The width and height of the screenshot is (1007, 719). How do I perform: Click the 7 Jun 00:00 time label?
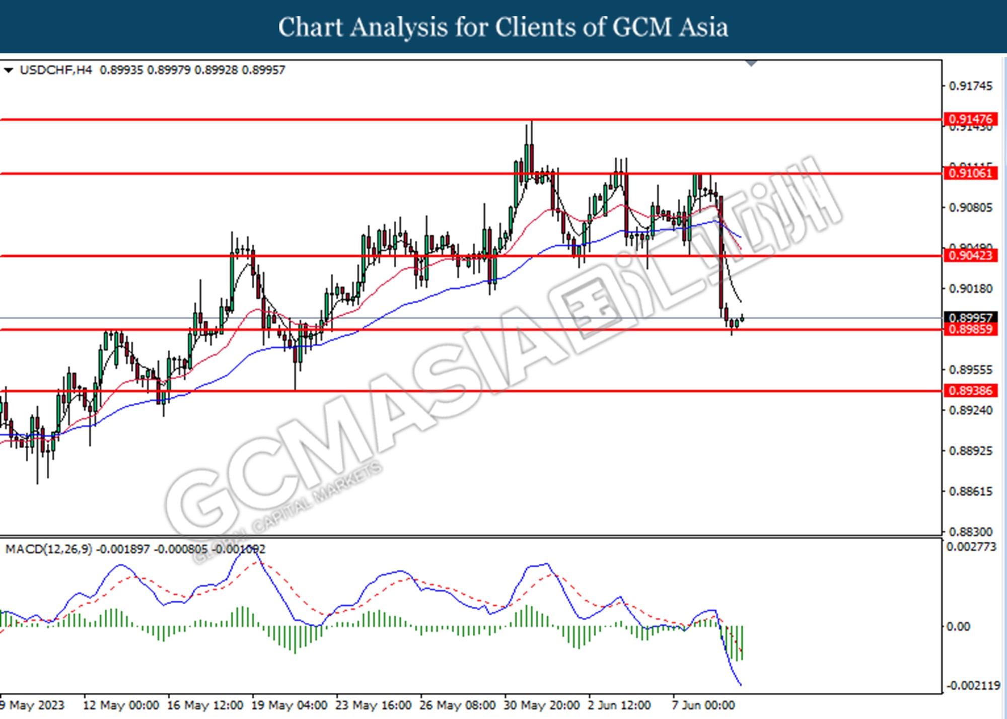click(703, 705)
